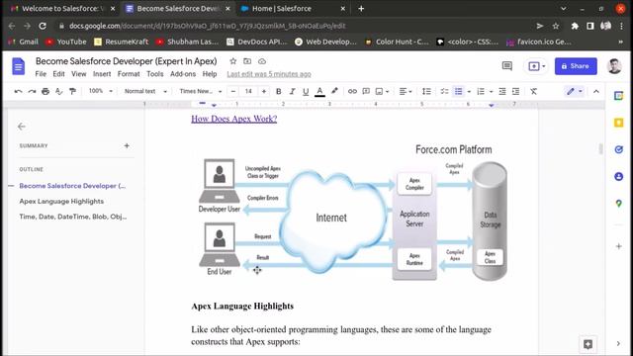The image size is (633, 356).
Task: Open the Present to meeting button
Action: 537,66
